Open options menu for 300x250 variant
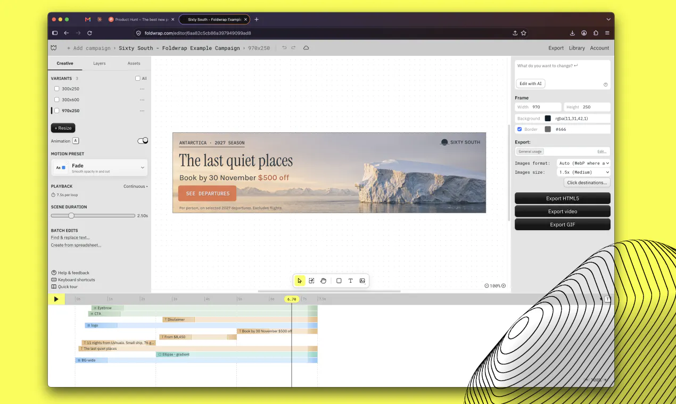The height and width of the screenshot is (404, 676). [142, 89]
